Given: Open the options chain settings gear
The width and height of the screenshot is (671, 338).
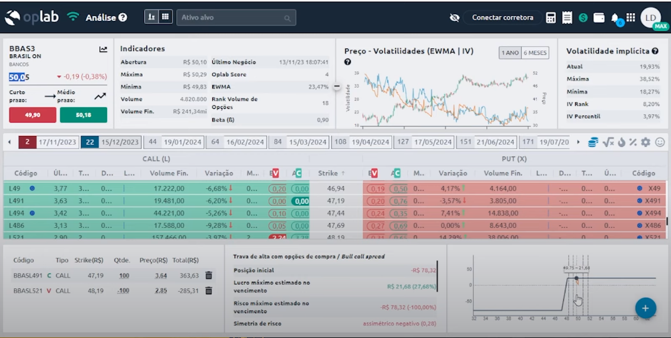Looking at the screenshot, I should tap(646, 142).
